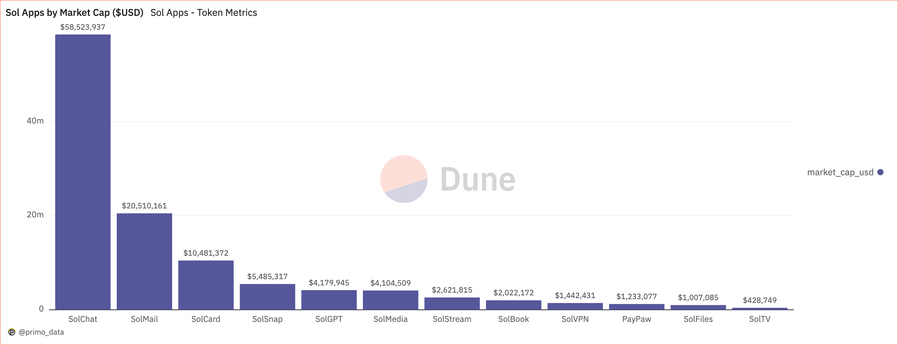This screenshot has width=898, height=345.
Task: Click the @primo_data avatar badge
Action: pyautogui.click(x=12, y=332)
